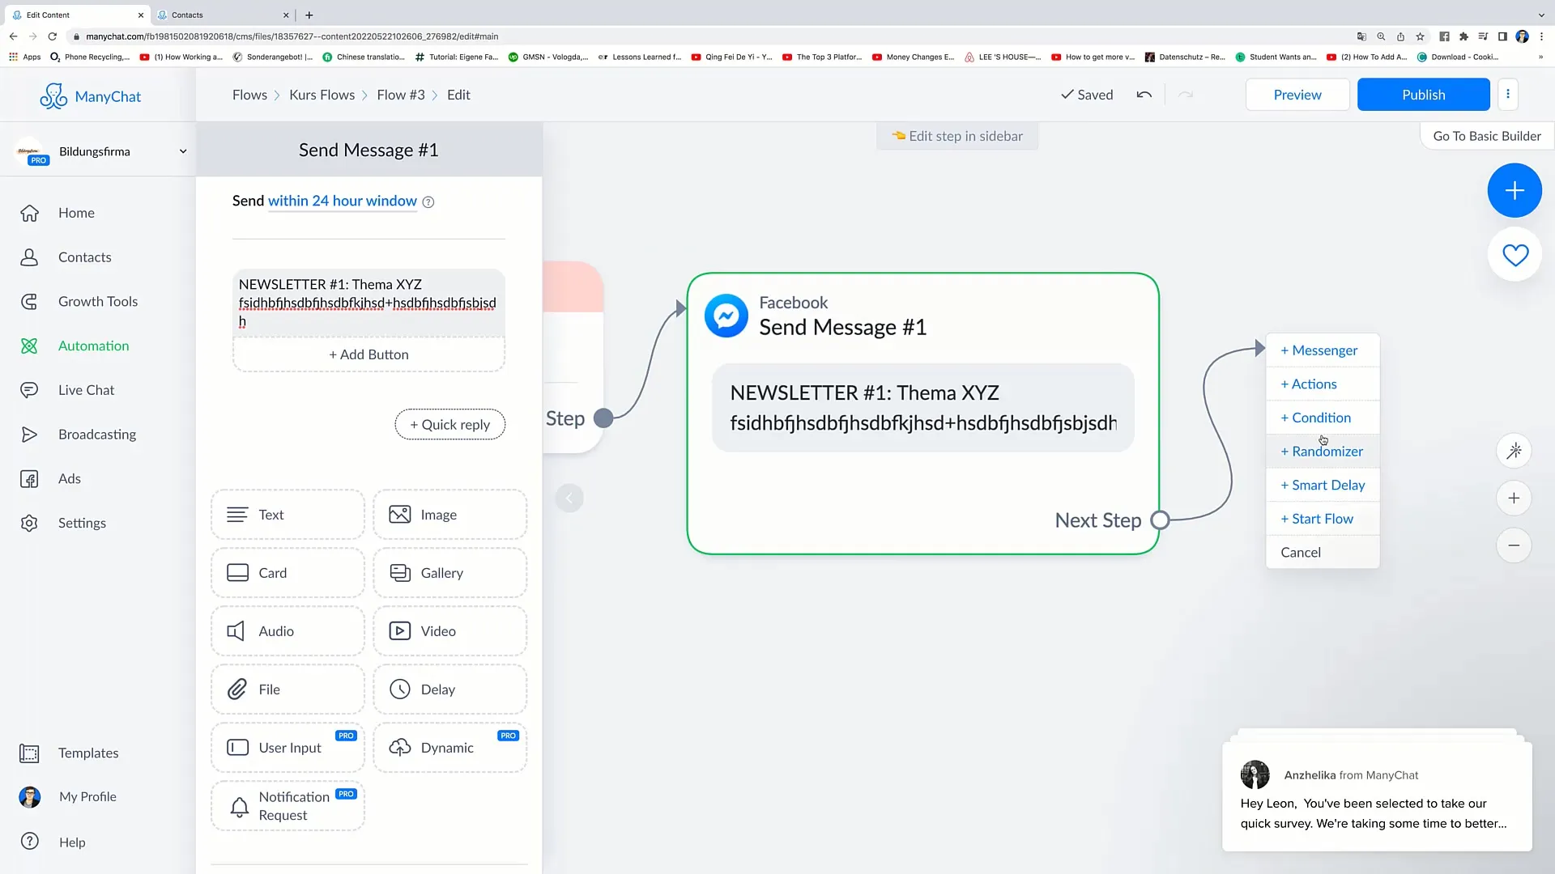Open Growth Tools from sidebar
The width and height of the screenshot is (1555, 874).
point(98,301)
